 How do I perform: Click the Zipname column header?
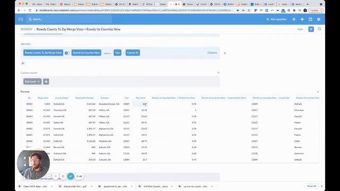pyautogui.click(x=105, y=98)
